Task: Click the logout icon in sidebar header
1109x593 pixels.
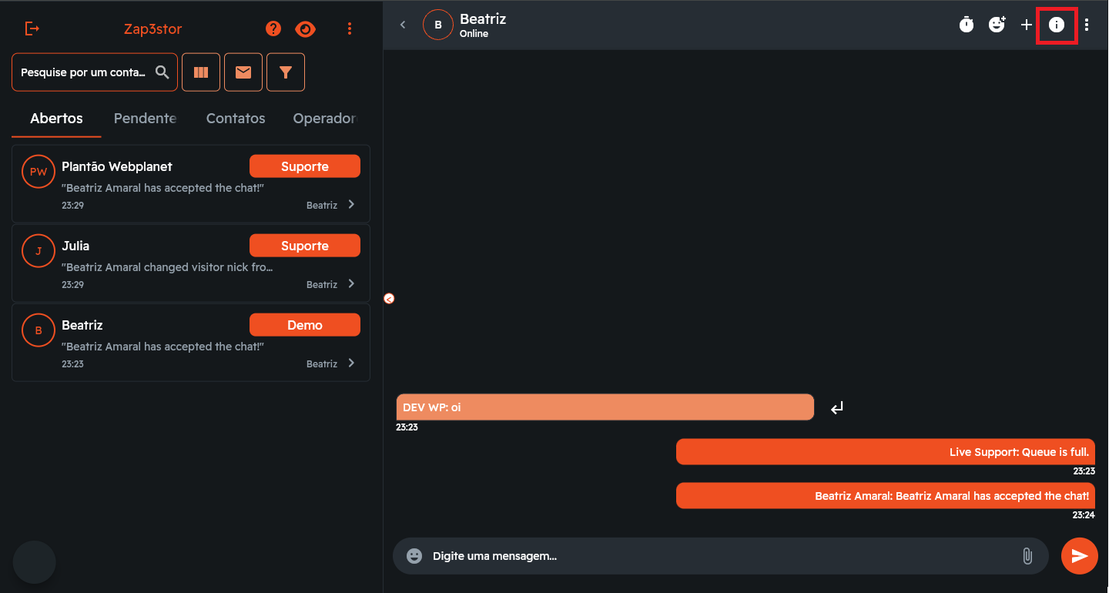Action: [32, 29]
